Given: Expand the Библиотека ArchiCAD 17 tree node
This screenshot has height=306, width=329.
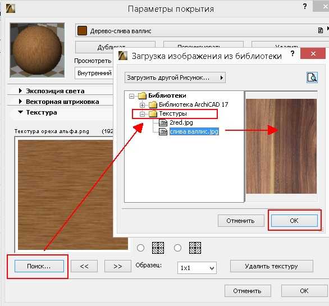Looking at the screenshot, I should click(142, 105).
